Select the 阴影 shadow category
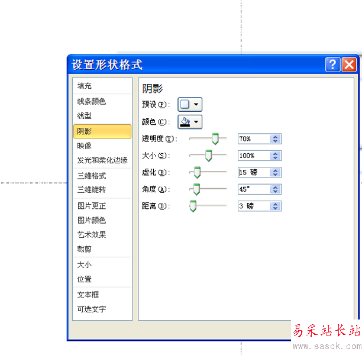The width and height of the screenshot is (362, 355). pos(102,131)
